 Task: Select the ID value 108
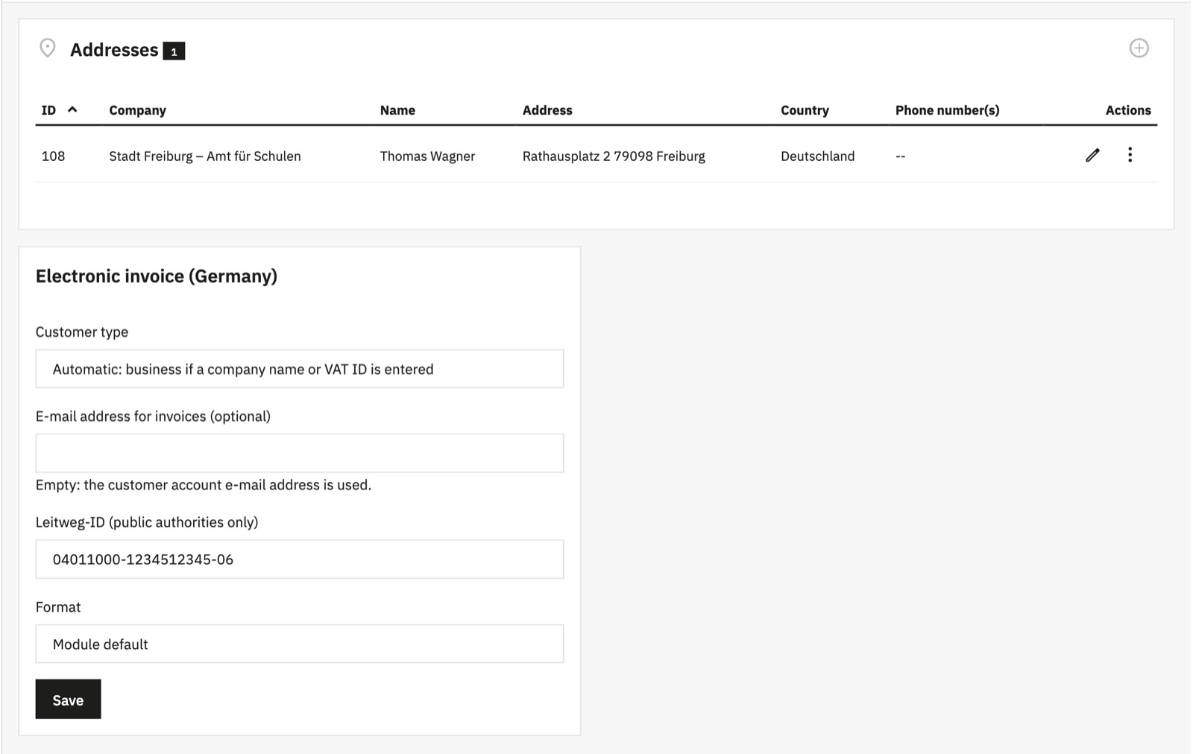tap(53, 156)
